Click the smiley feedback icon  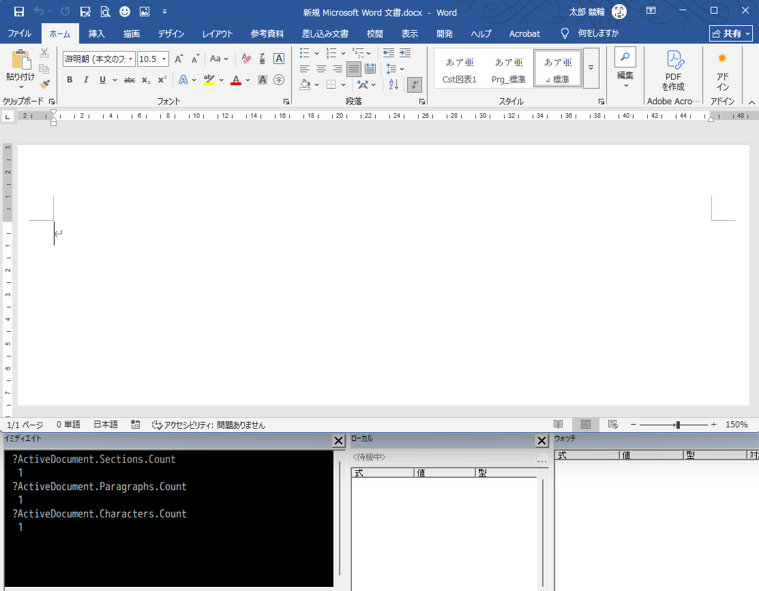125,12
